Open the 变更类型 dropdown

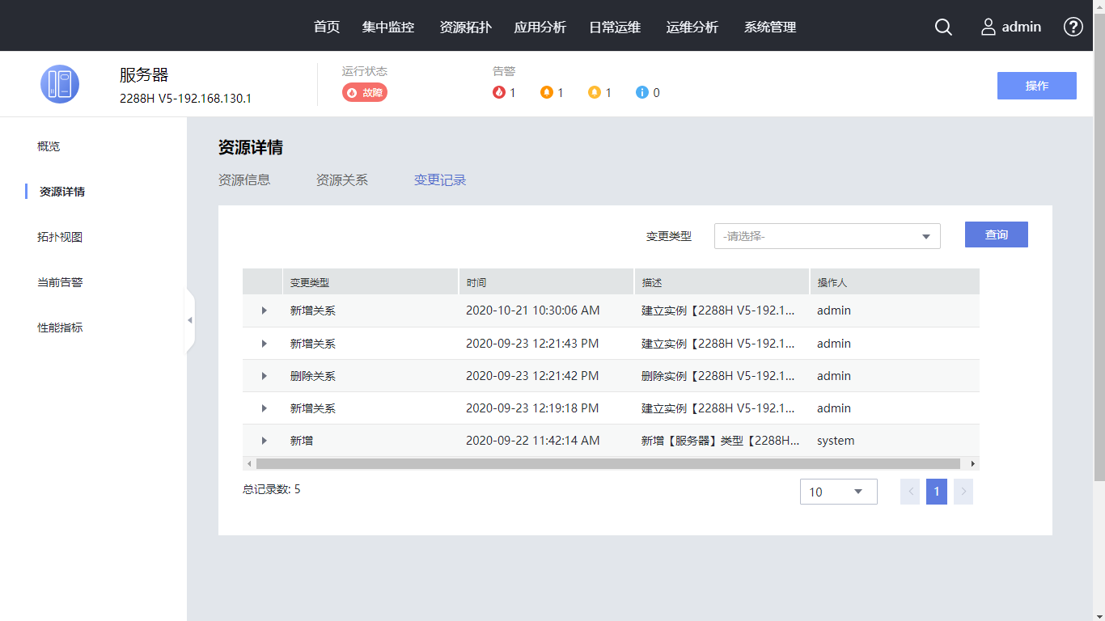[x=827, y=236]
